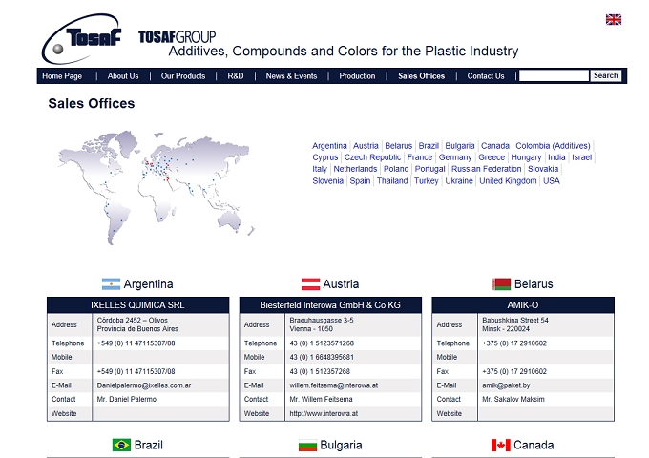649x458 pixels.
Task: Click the Biesterfeld Interowa GmbH & Co KG header
Action: tap(330, 305)
